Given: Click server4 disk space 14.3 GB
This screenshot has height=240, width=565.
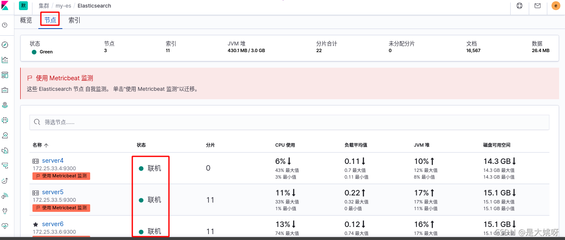Looking at the screenshot, I should [x=500, y=161].
